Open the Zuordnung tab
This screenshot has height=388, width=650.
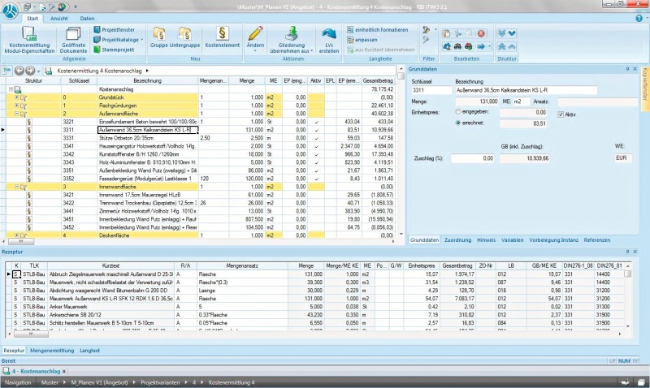[457, 240]
